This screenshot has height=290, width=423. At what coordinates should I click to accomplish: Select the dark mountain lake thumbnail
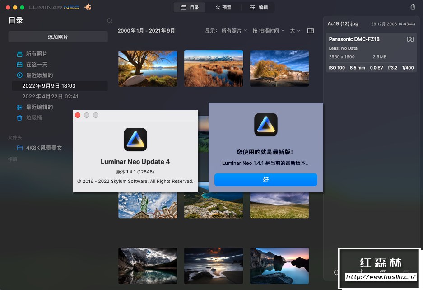(148, 266)
